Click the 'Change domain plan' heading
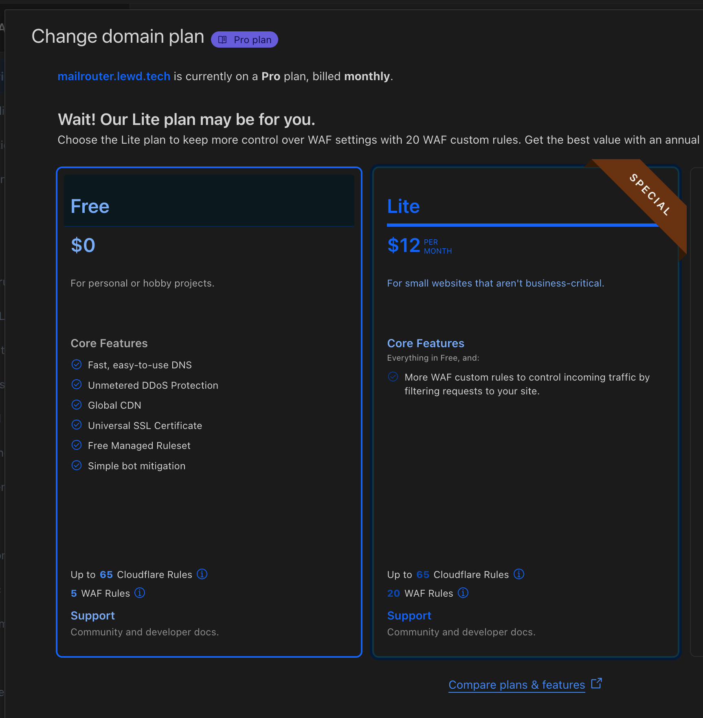The height and width of the screenshot is (718, 703). click(118, 37)
